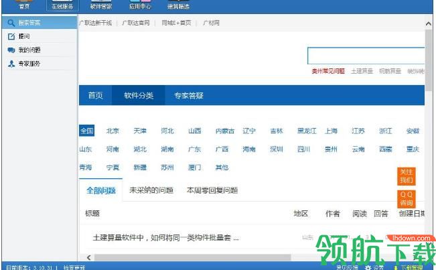Click the orange QQ咨询 button
This screenshot has width=436, height=270.
407,199
